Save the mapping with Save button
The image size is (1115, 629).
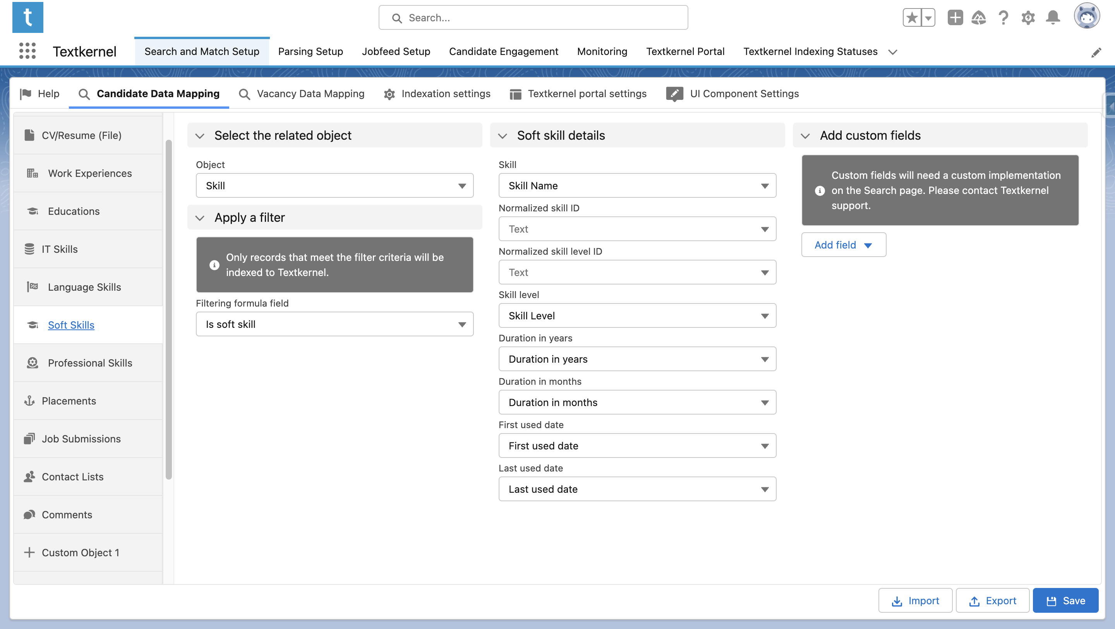(1065, 601)
